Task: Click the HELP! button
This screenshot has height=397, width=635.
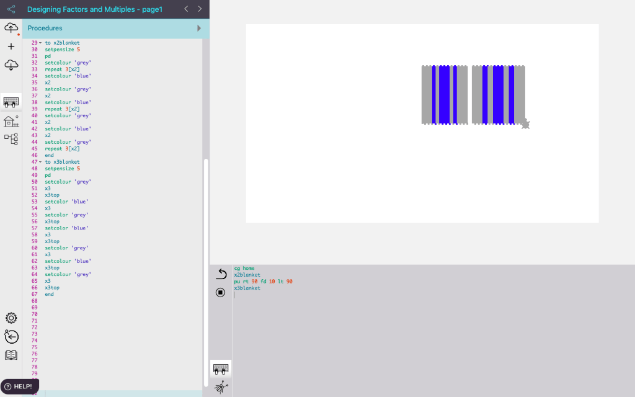Action: tap(20, 386)
